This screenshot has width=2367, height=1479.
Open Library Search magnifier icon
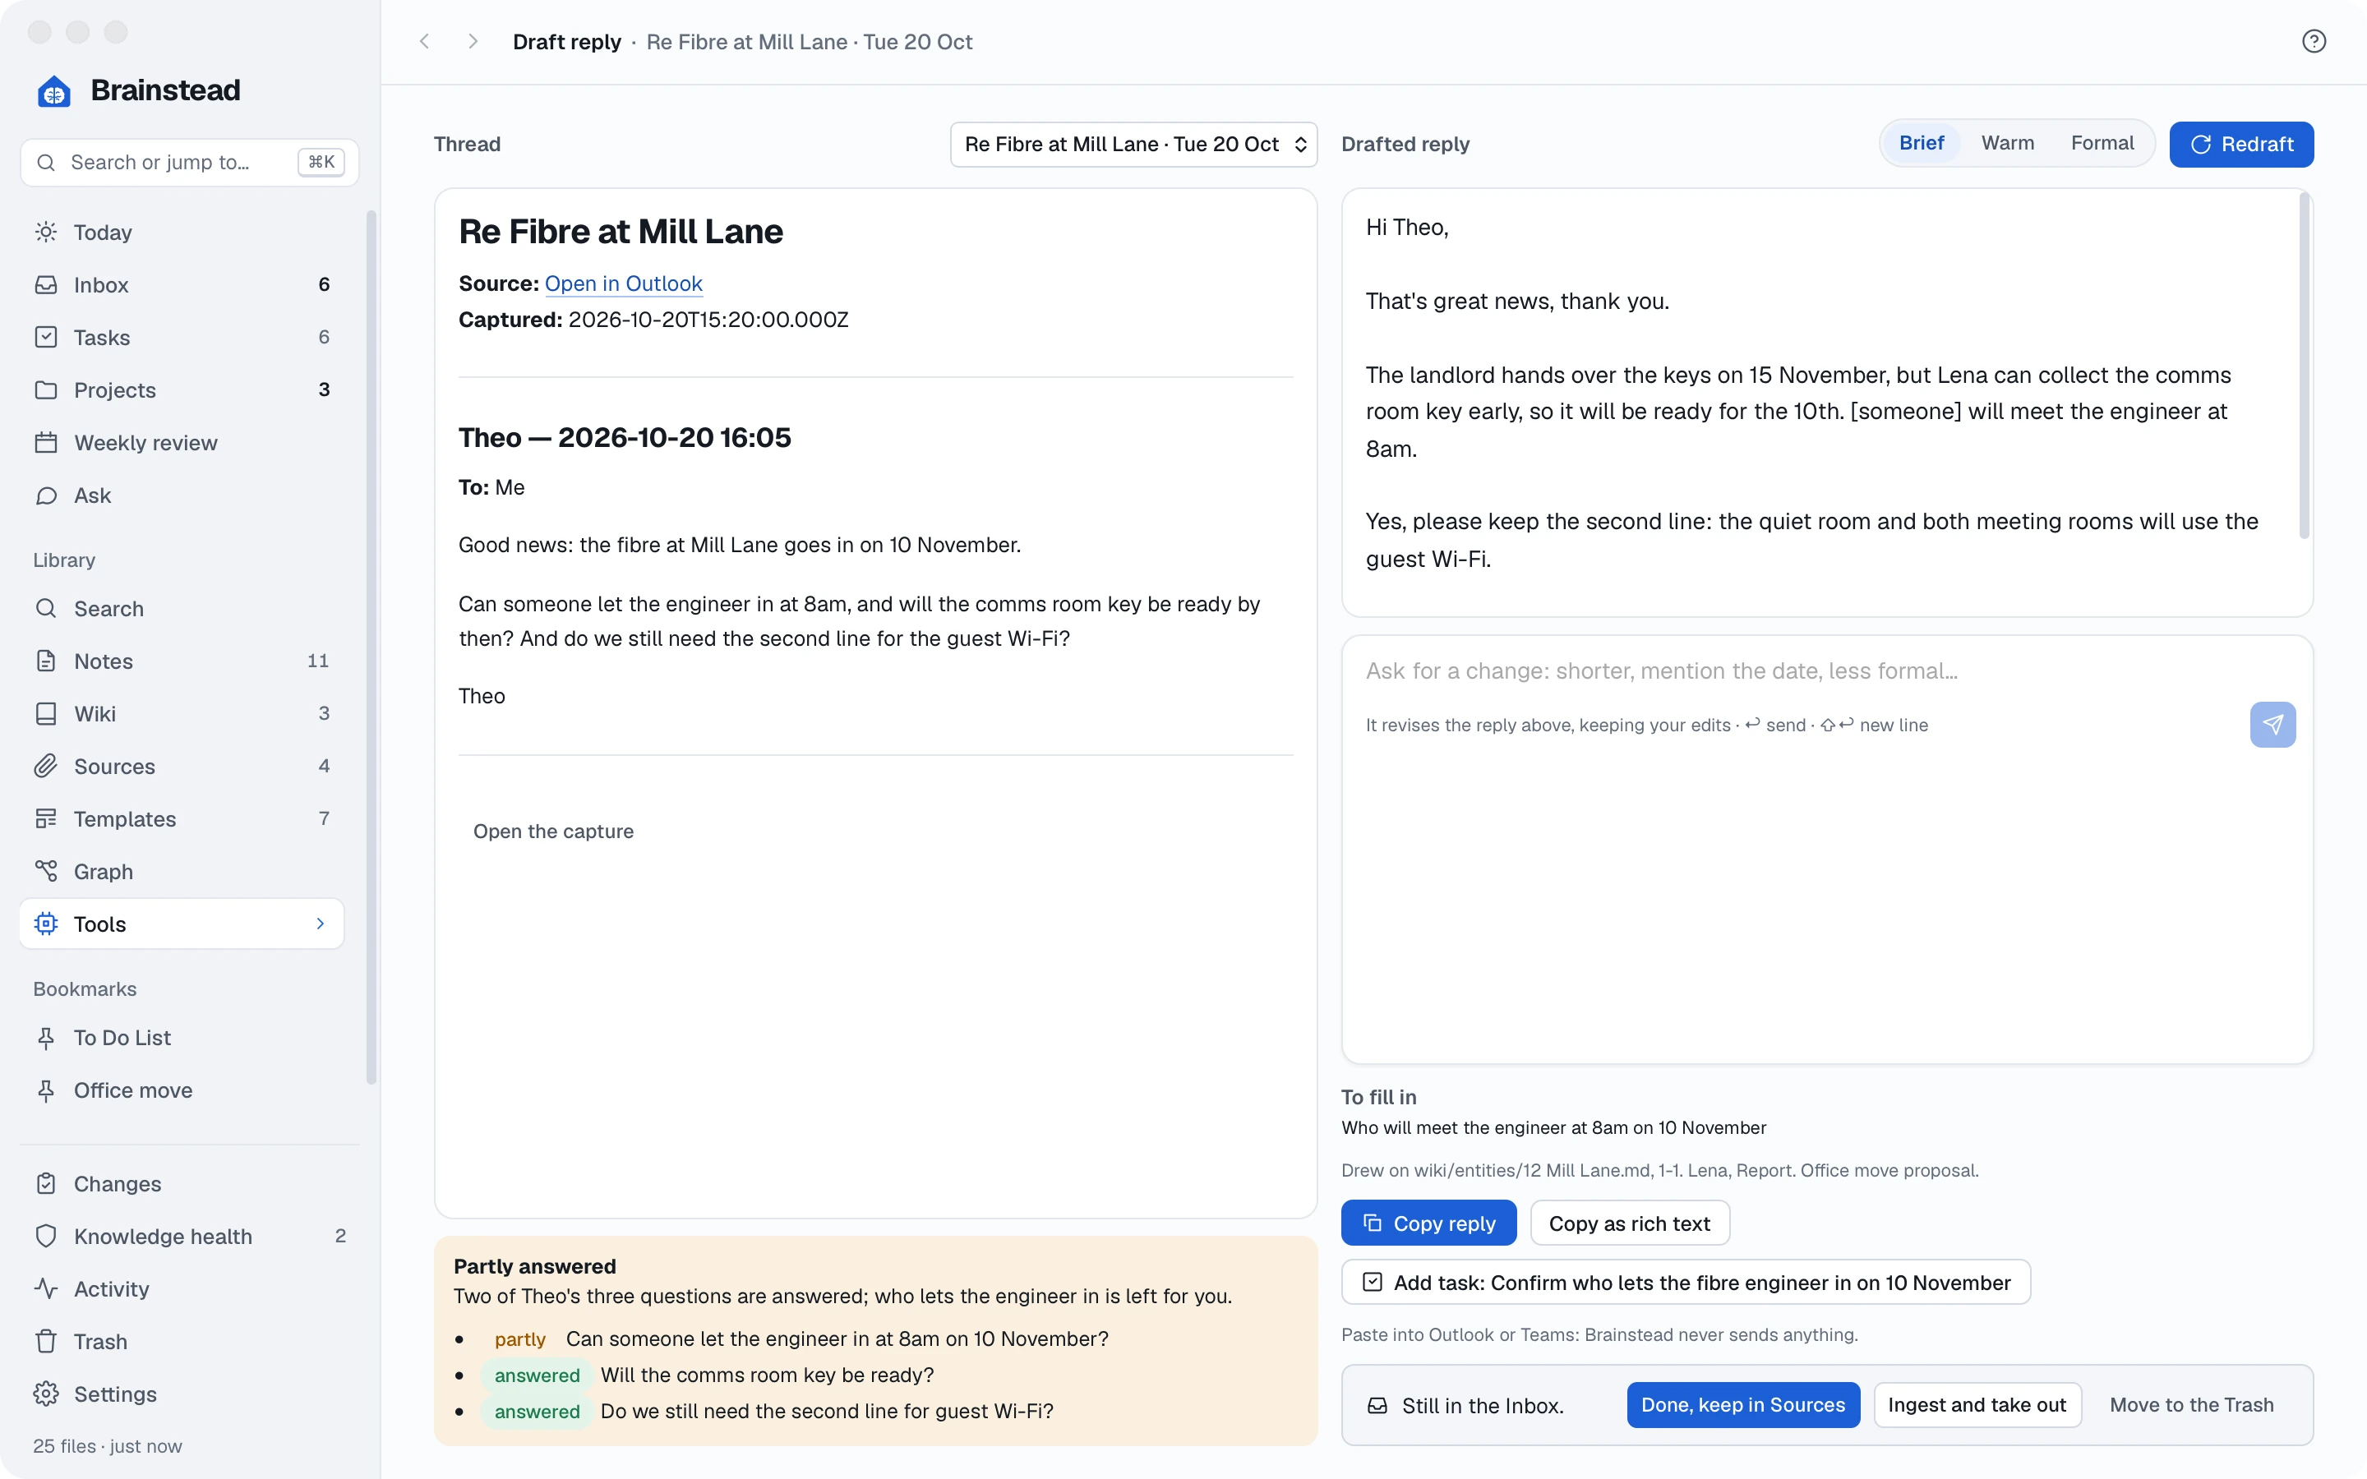tap(46, 608)
